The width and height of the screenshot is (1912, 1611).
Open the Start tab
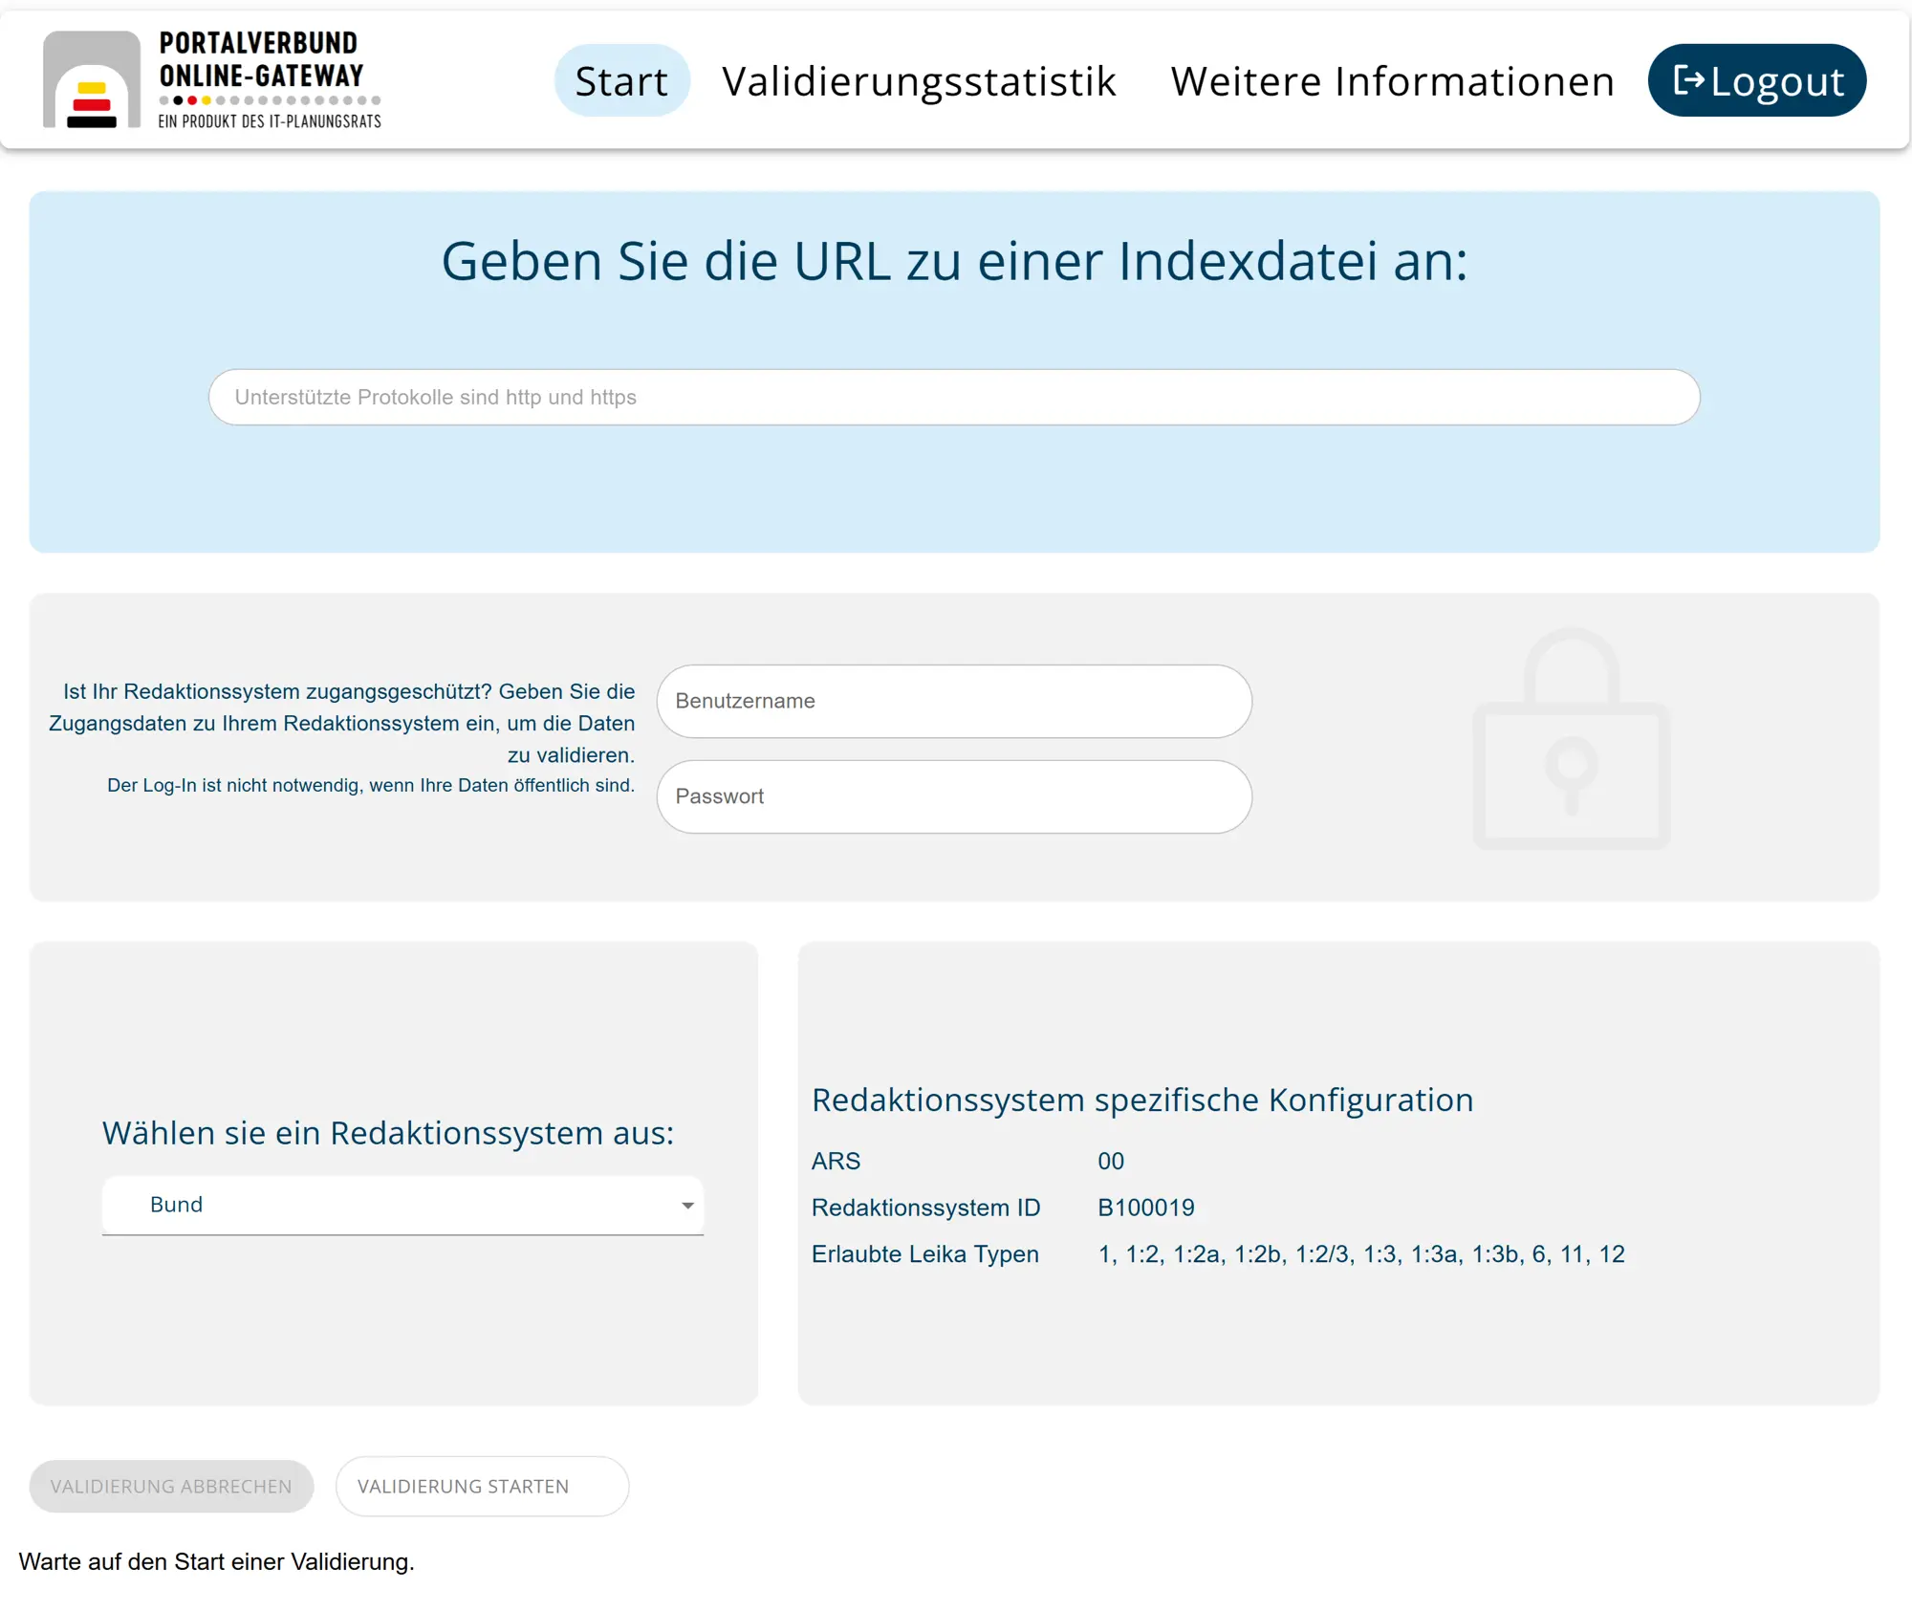[621, 80]
